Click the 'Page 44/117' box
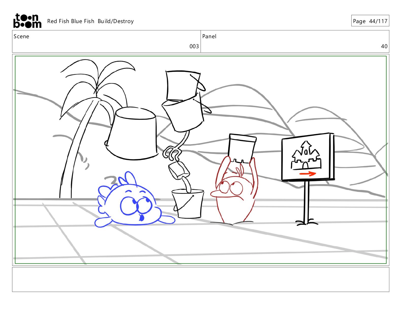 (370, 21)
